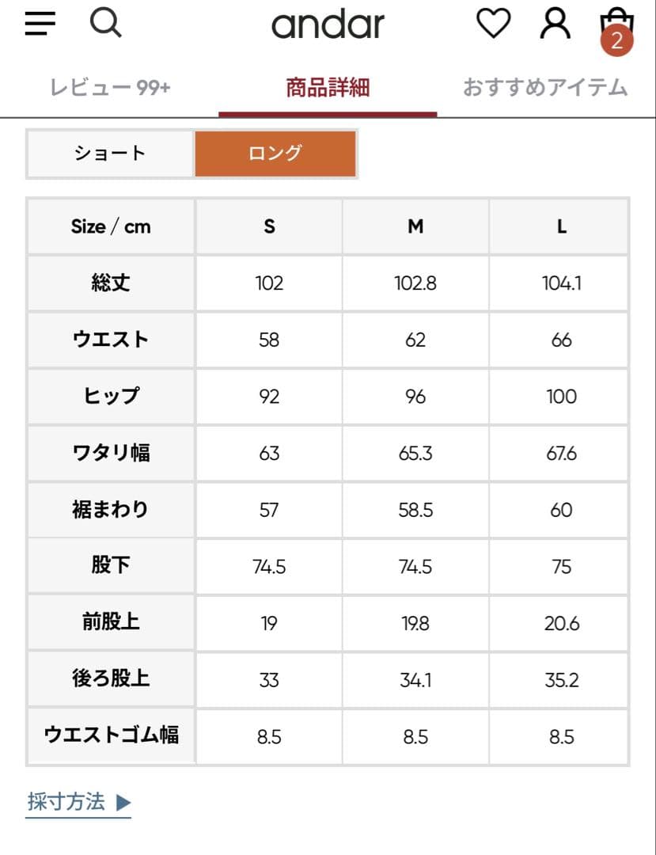Select the ロング length option

tap(275, 154)
